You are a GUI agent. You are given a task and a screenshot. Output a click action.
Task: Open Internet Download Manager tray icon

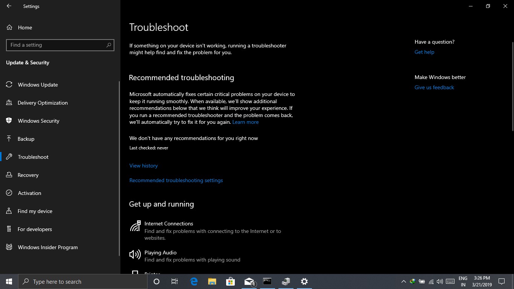tap(413, 281)
